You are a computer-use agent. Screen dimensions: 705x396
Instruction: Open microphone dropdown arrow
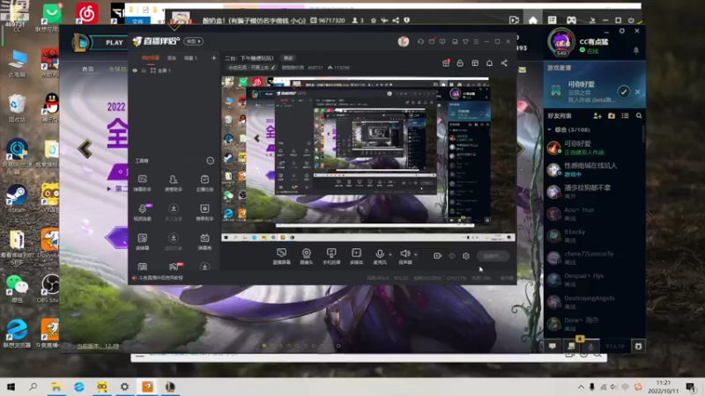point(390,254)
